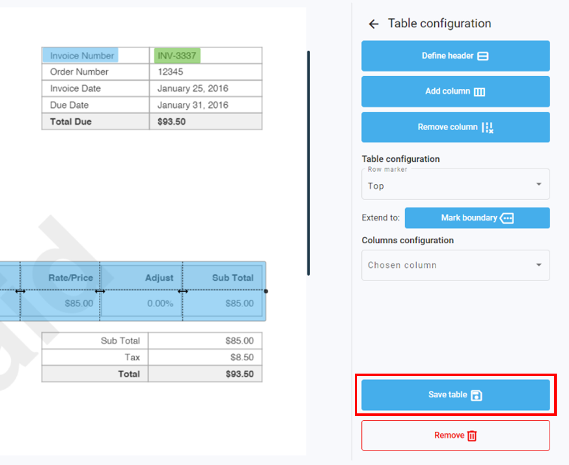Image resolution: width=569 pixels, height=465 pixels.
Task: Click the Mark boundary button
Action: pyautogui.click(x=477, y=218)
